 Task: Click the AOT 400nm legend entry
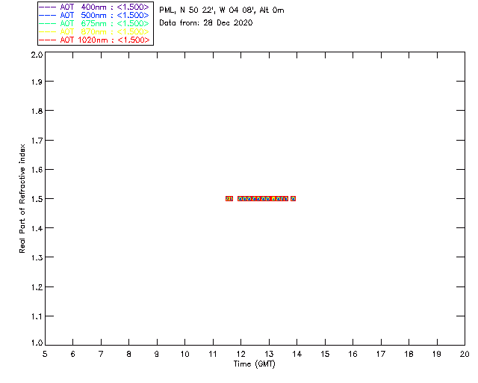[x=94, y=7]
